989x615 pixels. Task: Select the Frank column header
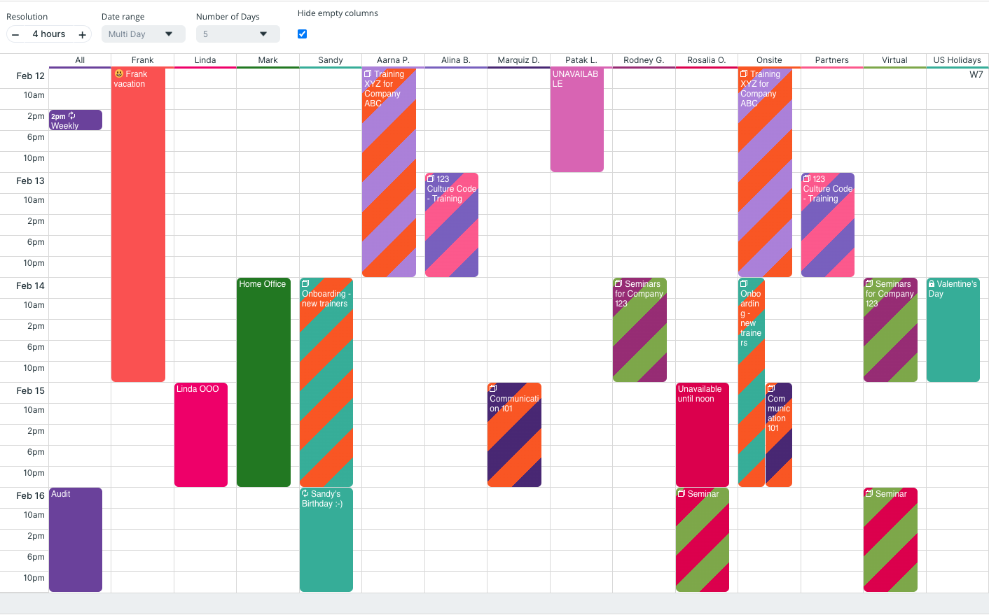142,60
